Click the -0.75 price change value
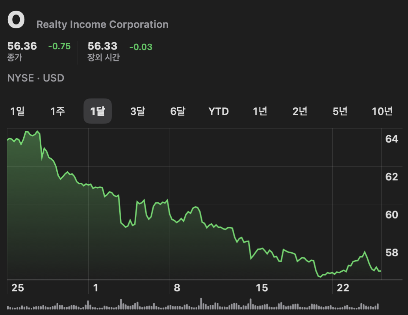This screenshot has width=408, height=315. pyautogui.click(x=59, y=46)
